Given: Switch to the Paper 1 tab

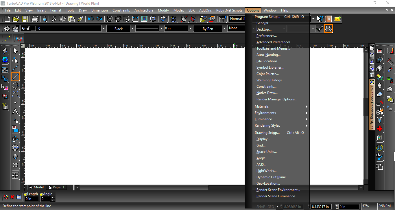Looking at the screenshot, I should 56,187.
